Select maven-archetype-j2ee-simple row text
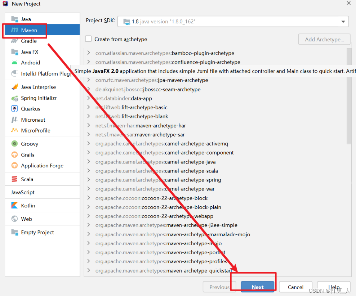This screenshot has width=356, height=297. (166, 225)
